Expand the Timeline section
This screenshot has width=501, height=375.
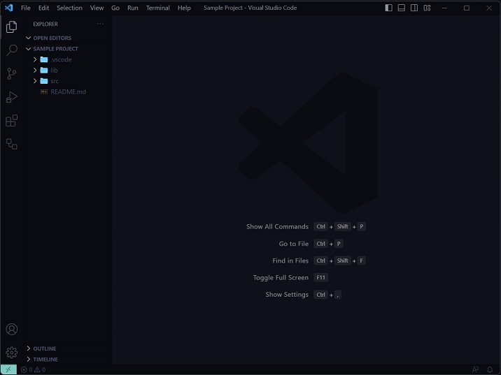click(x=29, y=360)
